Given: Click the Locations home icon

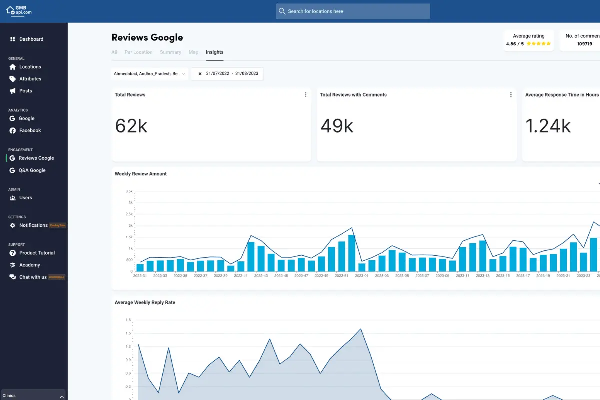Looking at the screenshot, I should 13,67.
